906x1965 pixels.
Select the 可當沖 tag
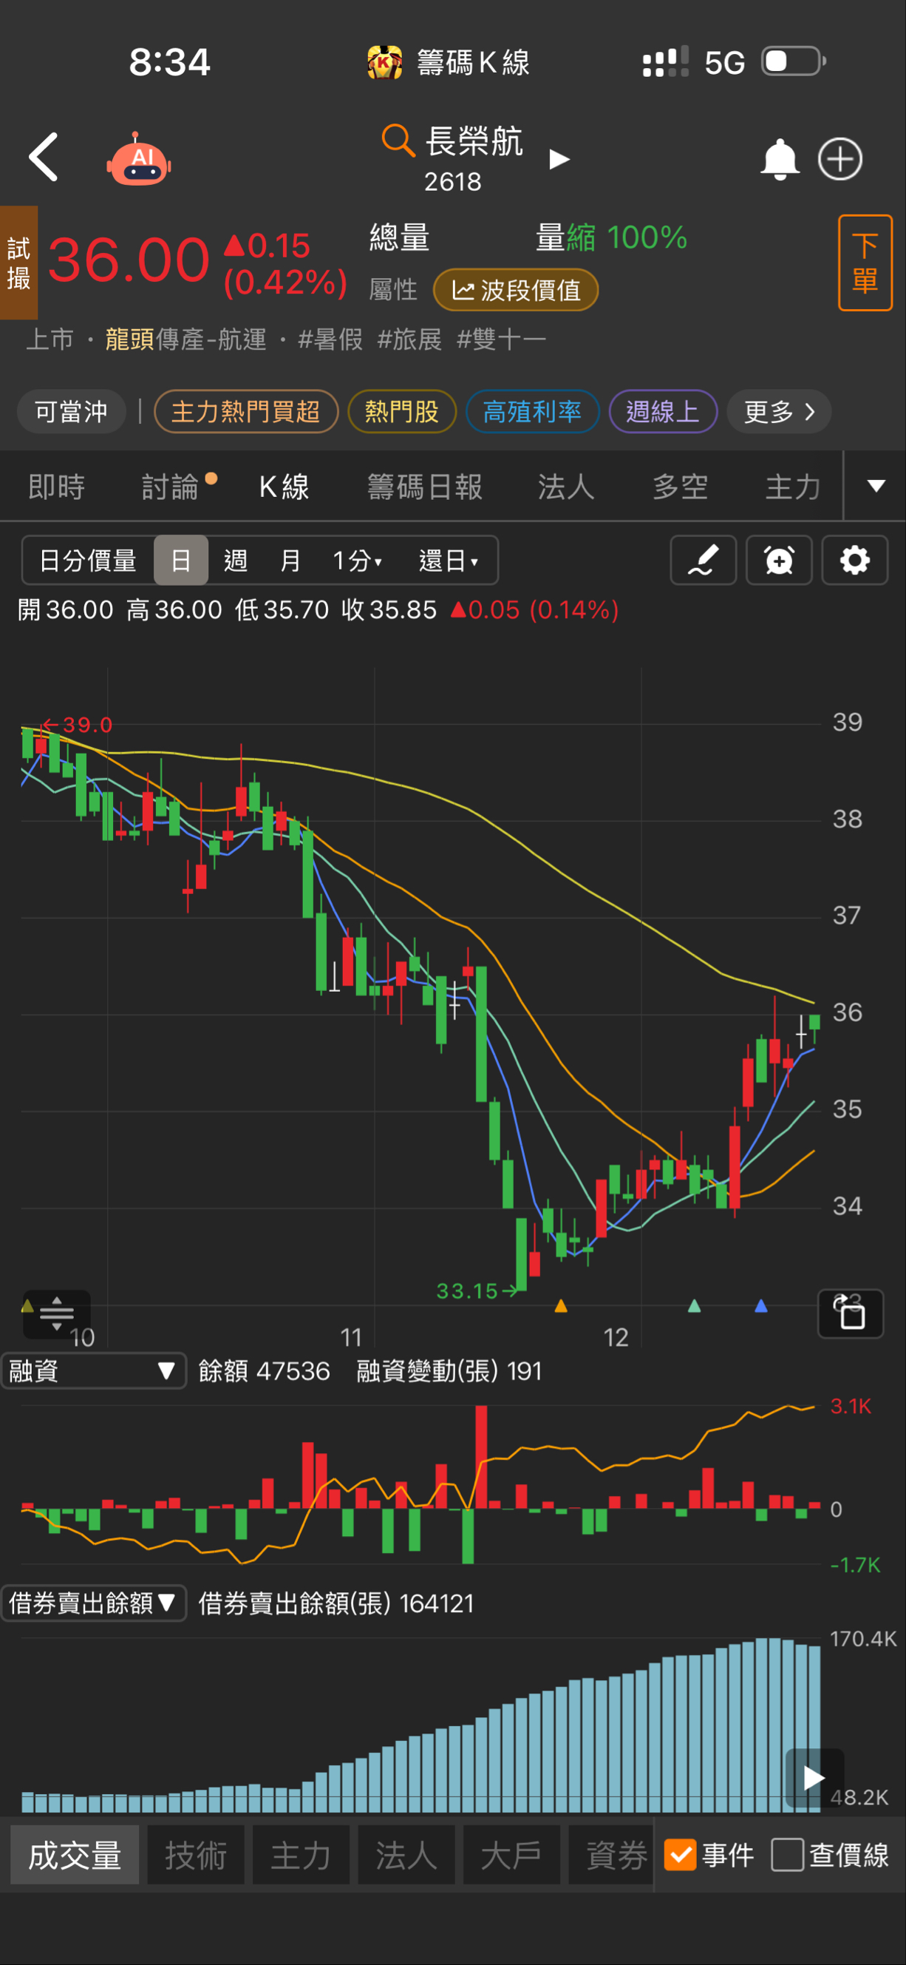pyautogui.click(x=71, y=412)
